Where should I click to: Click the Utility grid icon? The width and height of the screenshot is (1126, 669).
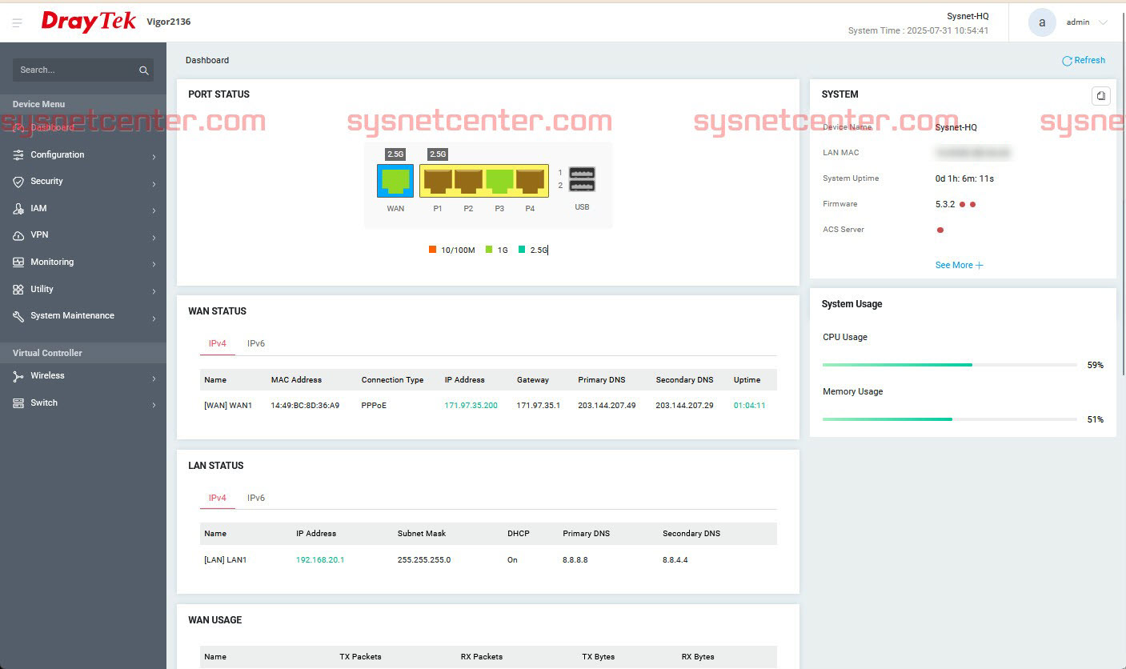(18, 290)
